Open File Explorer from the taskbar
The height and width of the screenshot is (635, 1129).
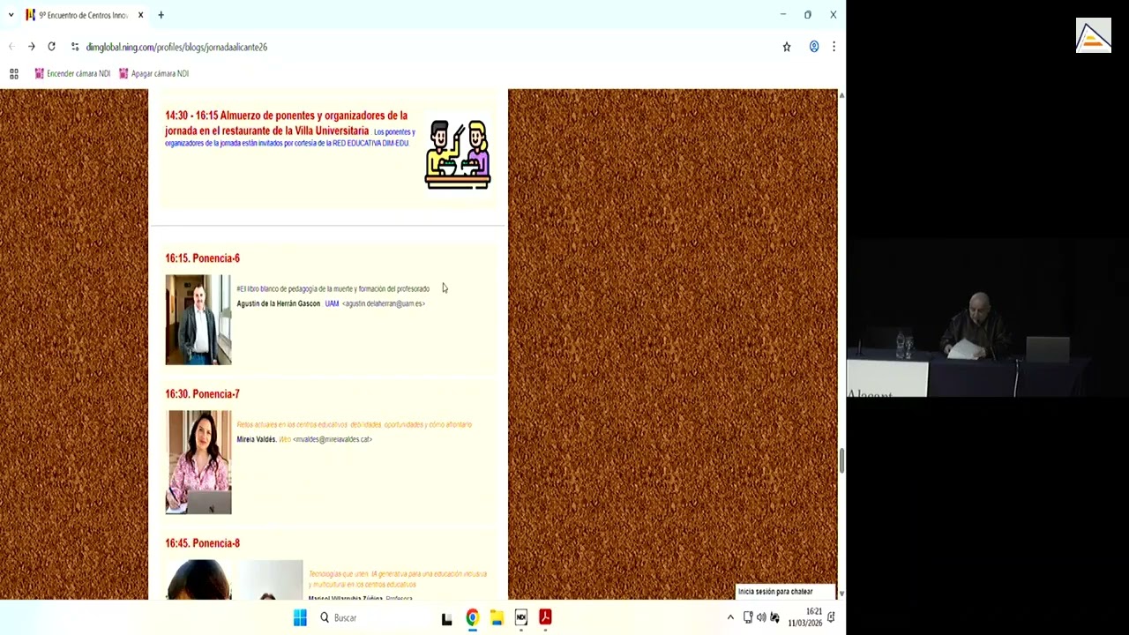pyautogui.click(x=497, y=617)
